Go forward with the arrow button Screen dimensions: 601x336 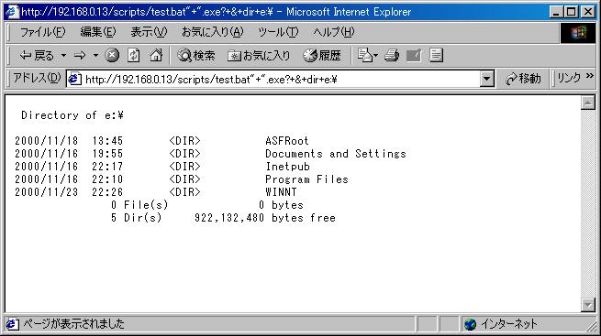80,56
